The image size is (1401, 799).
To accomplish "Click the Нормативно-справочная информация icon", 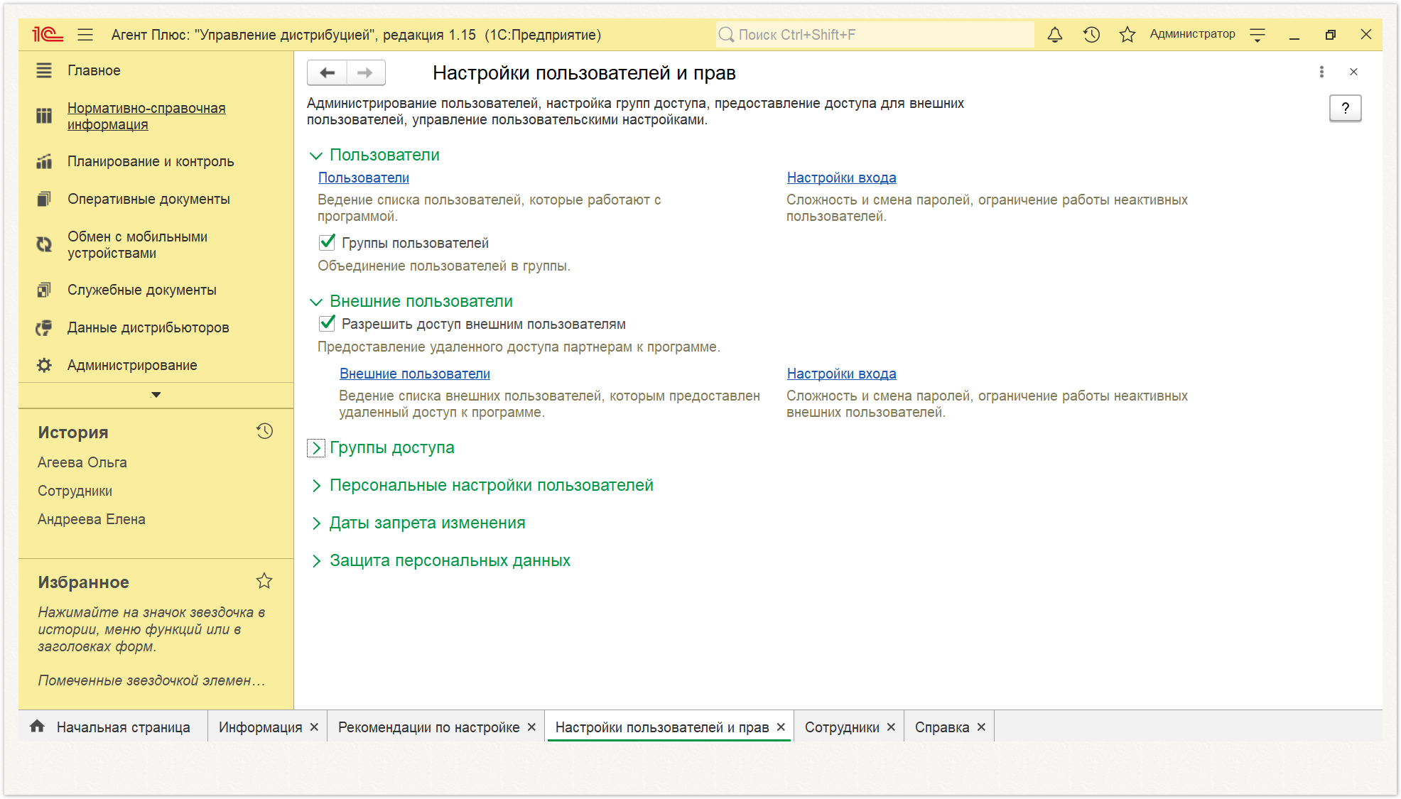I will click(x=44, y=116).
